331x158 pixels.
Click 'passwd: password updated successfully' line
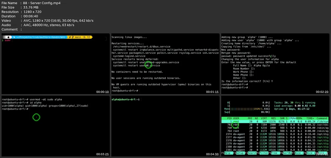click(249, 56)
